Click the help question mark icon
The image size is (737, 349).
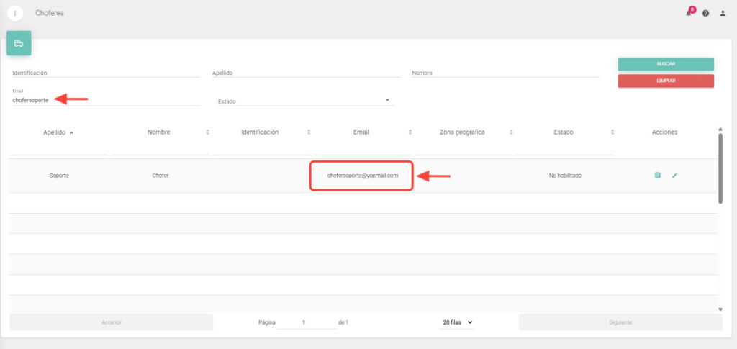point(705,13)
